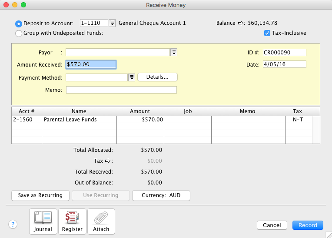Click the Cancel button
The height and width of the screenshot is (238, 332).
tap(272, 225)
